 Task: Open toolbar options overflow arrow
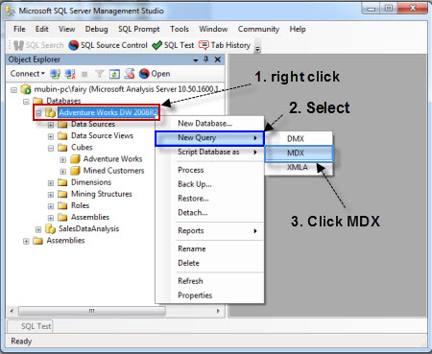[257, 48]
